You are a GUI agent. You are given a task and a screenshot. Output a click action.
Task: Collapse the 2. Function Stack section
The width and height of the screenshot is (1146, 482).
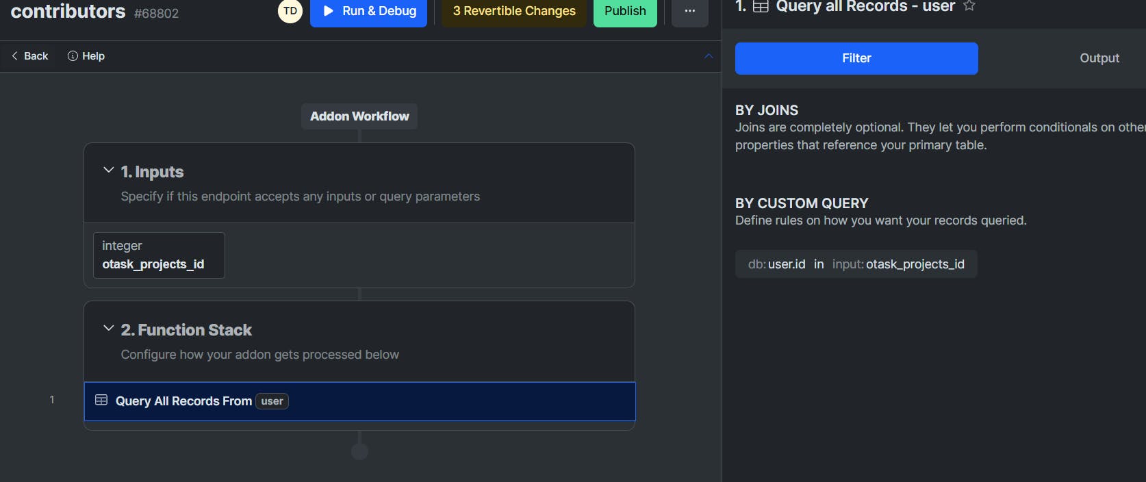(x=108, y=328)
